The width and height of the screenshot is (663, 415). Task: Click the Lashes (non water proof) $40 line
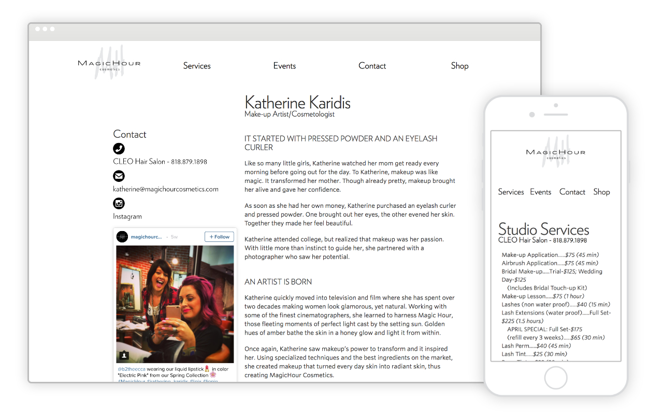(x=556, y=305)
